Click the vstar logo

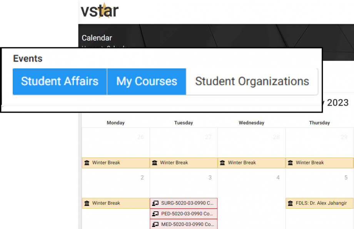tap(99, 11)
